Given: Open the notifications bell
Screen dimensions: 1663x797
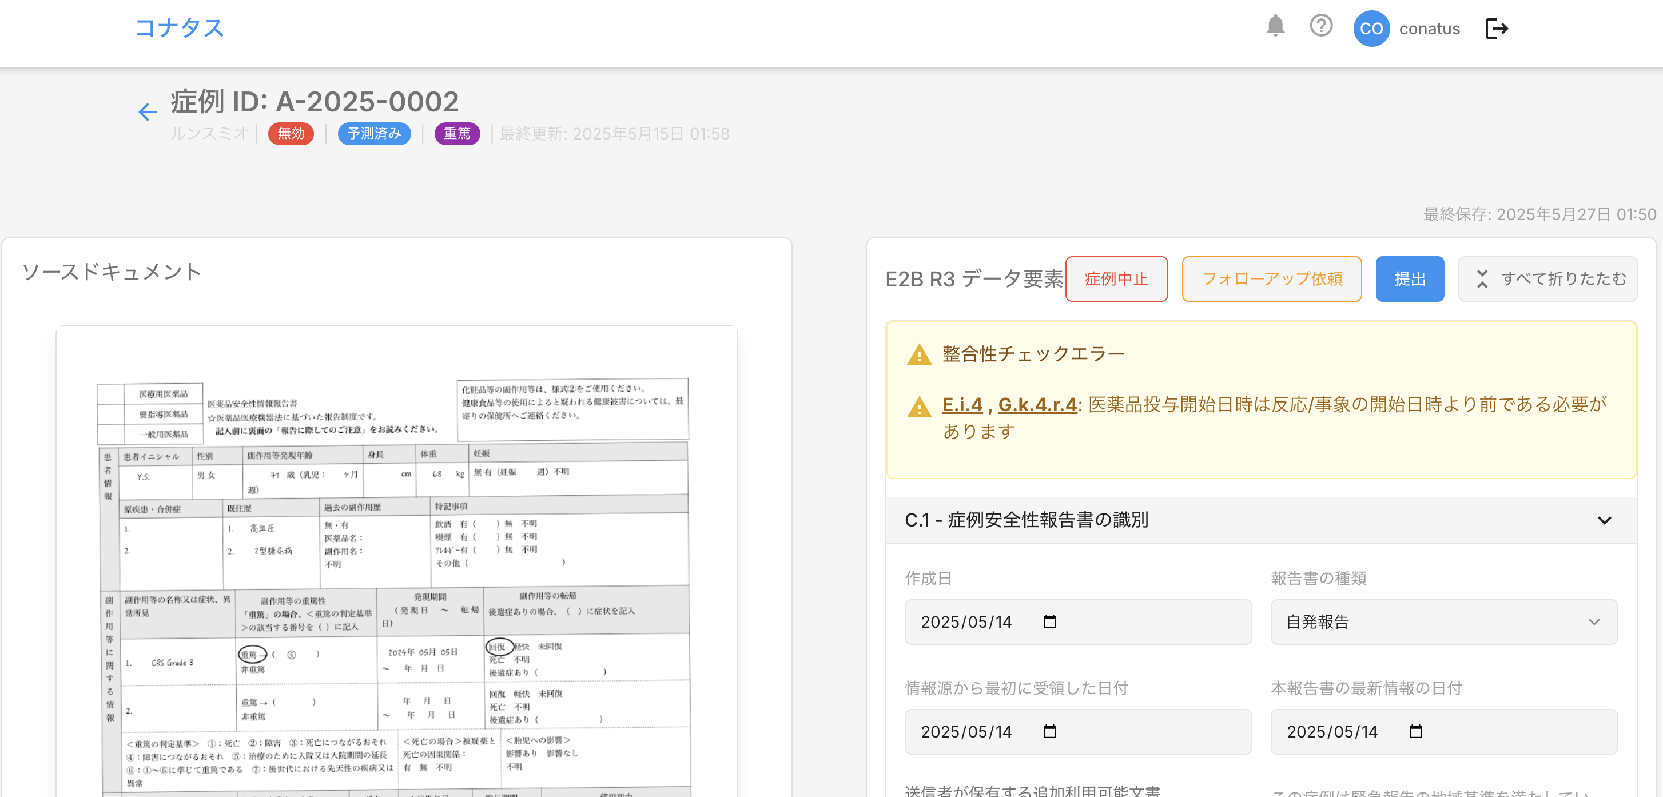Looking at the screenshot, I should [1275, 27].
